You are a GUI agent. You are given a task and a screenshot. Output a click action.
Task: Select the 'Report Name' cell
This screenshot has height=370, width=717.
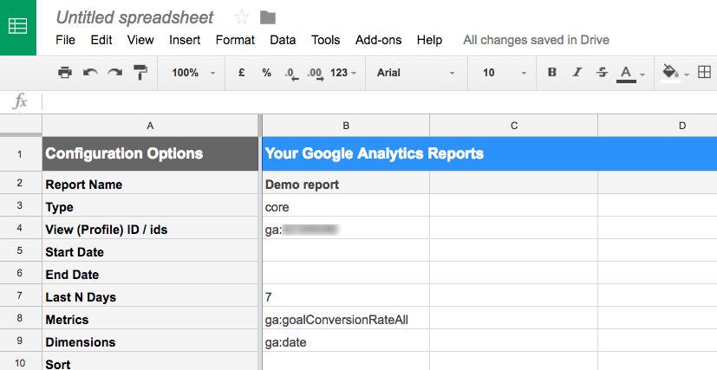point(150,183)
